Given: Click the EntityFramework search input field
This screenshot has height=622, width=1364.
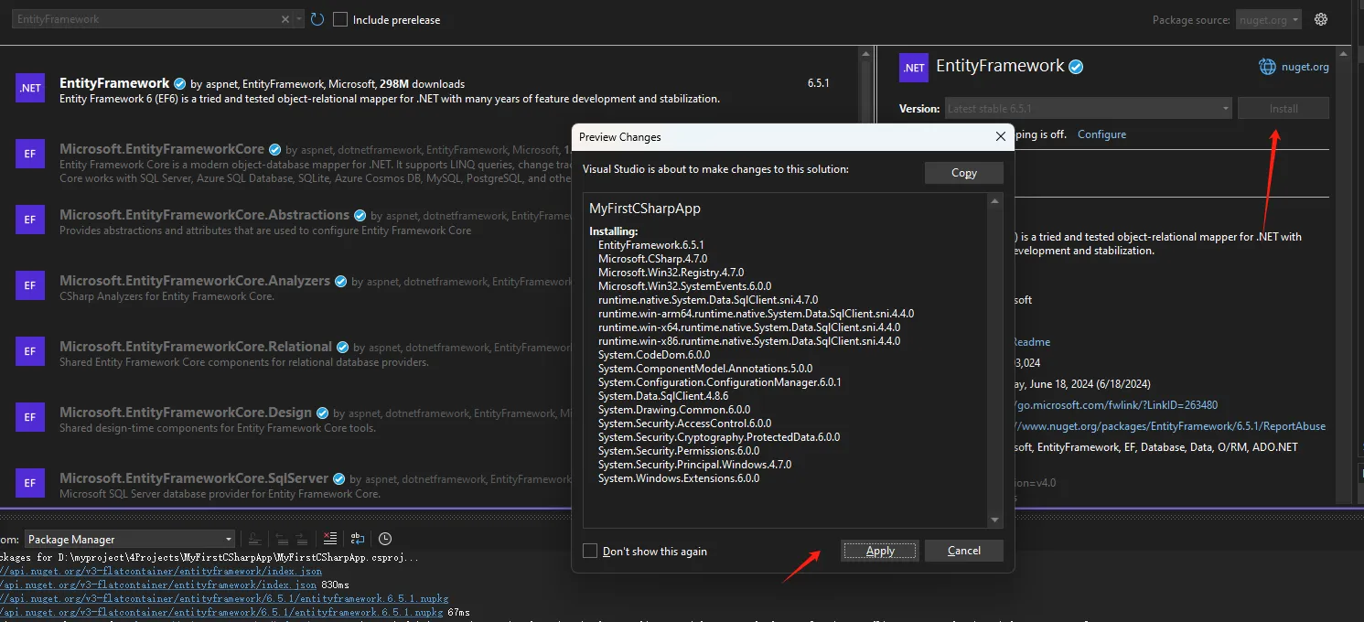Looking at the screenshot, I should (146, 19).
